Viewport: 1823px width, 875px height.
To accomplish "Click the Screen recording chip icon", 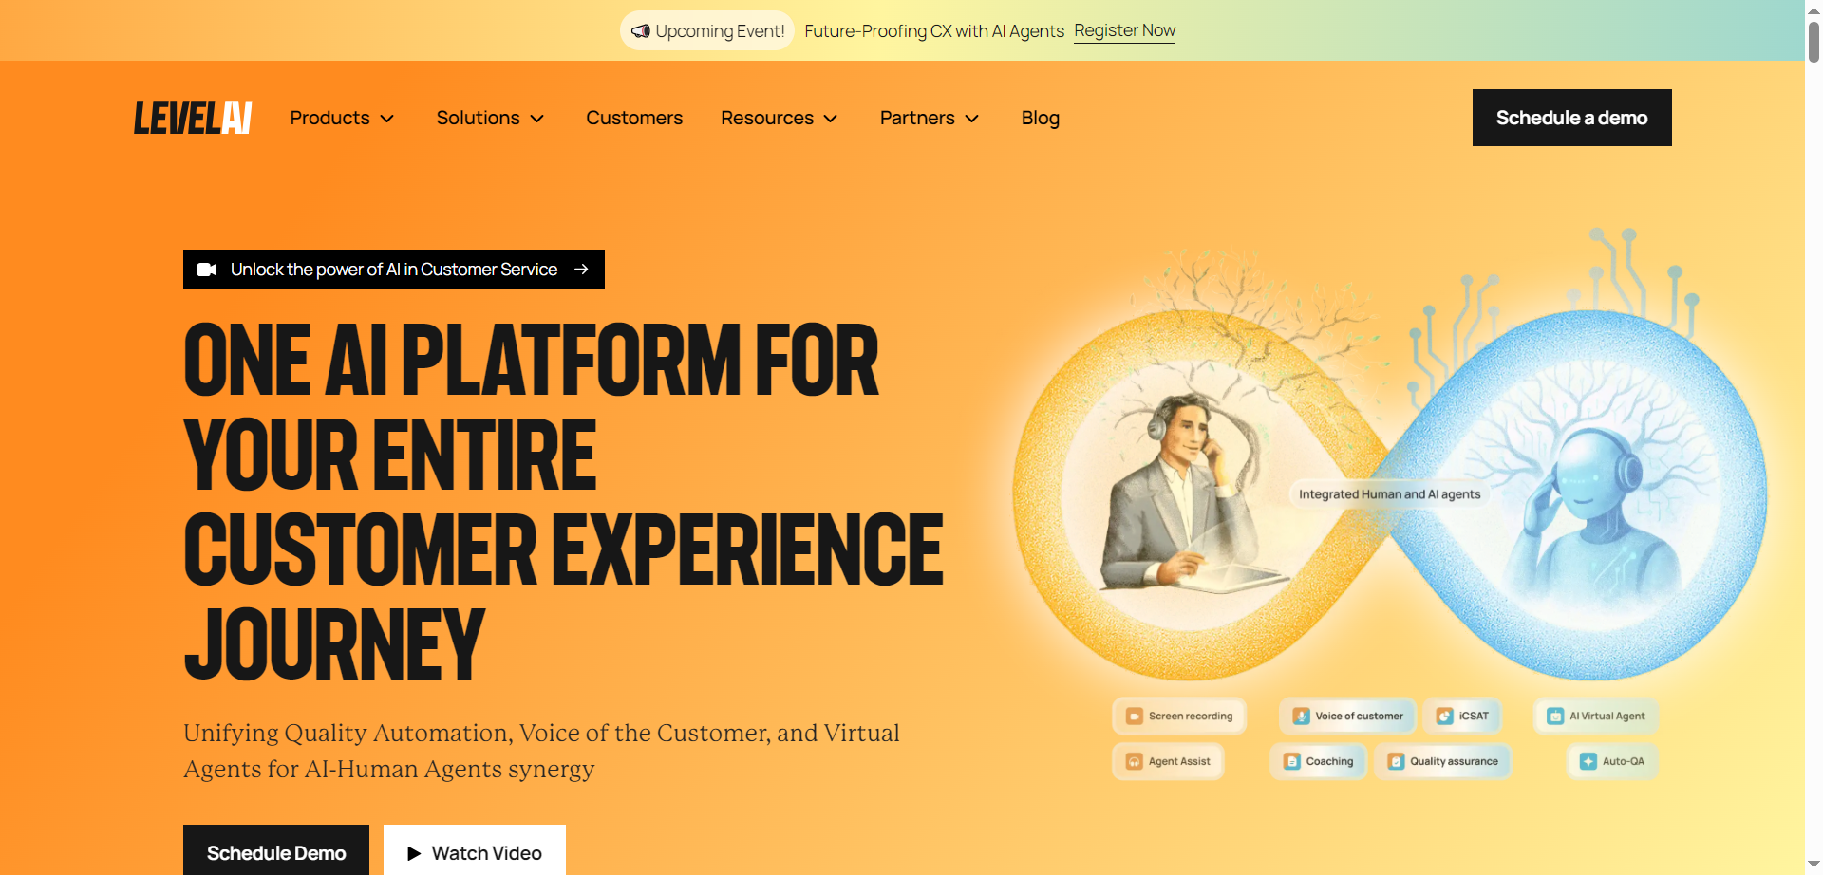I will (x=1134, y=717).
